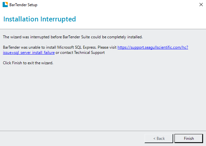Click 'Click Finish to exit the wizard' text

coord(28,63)
